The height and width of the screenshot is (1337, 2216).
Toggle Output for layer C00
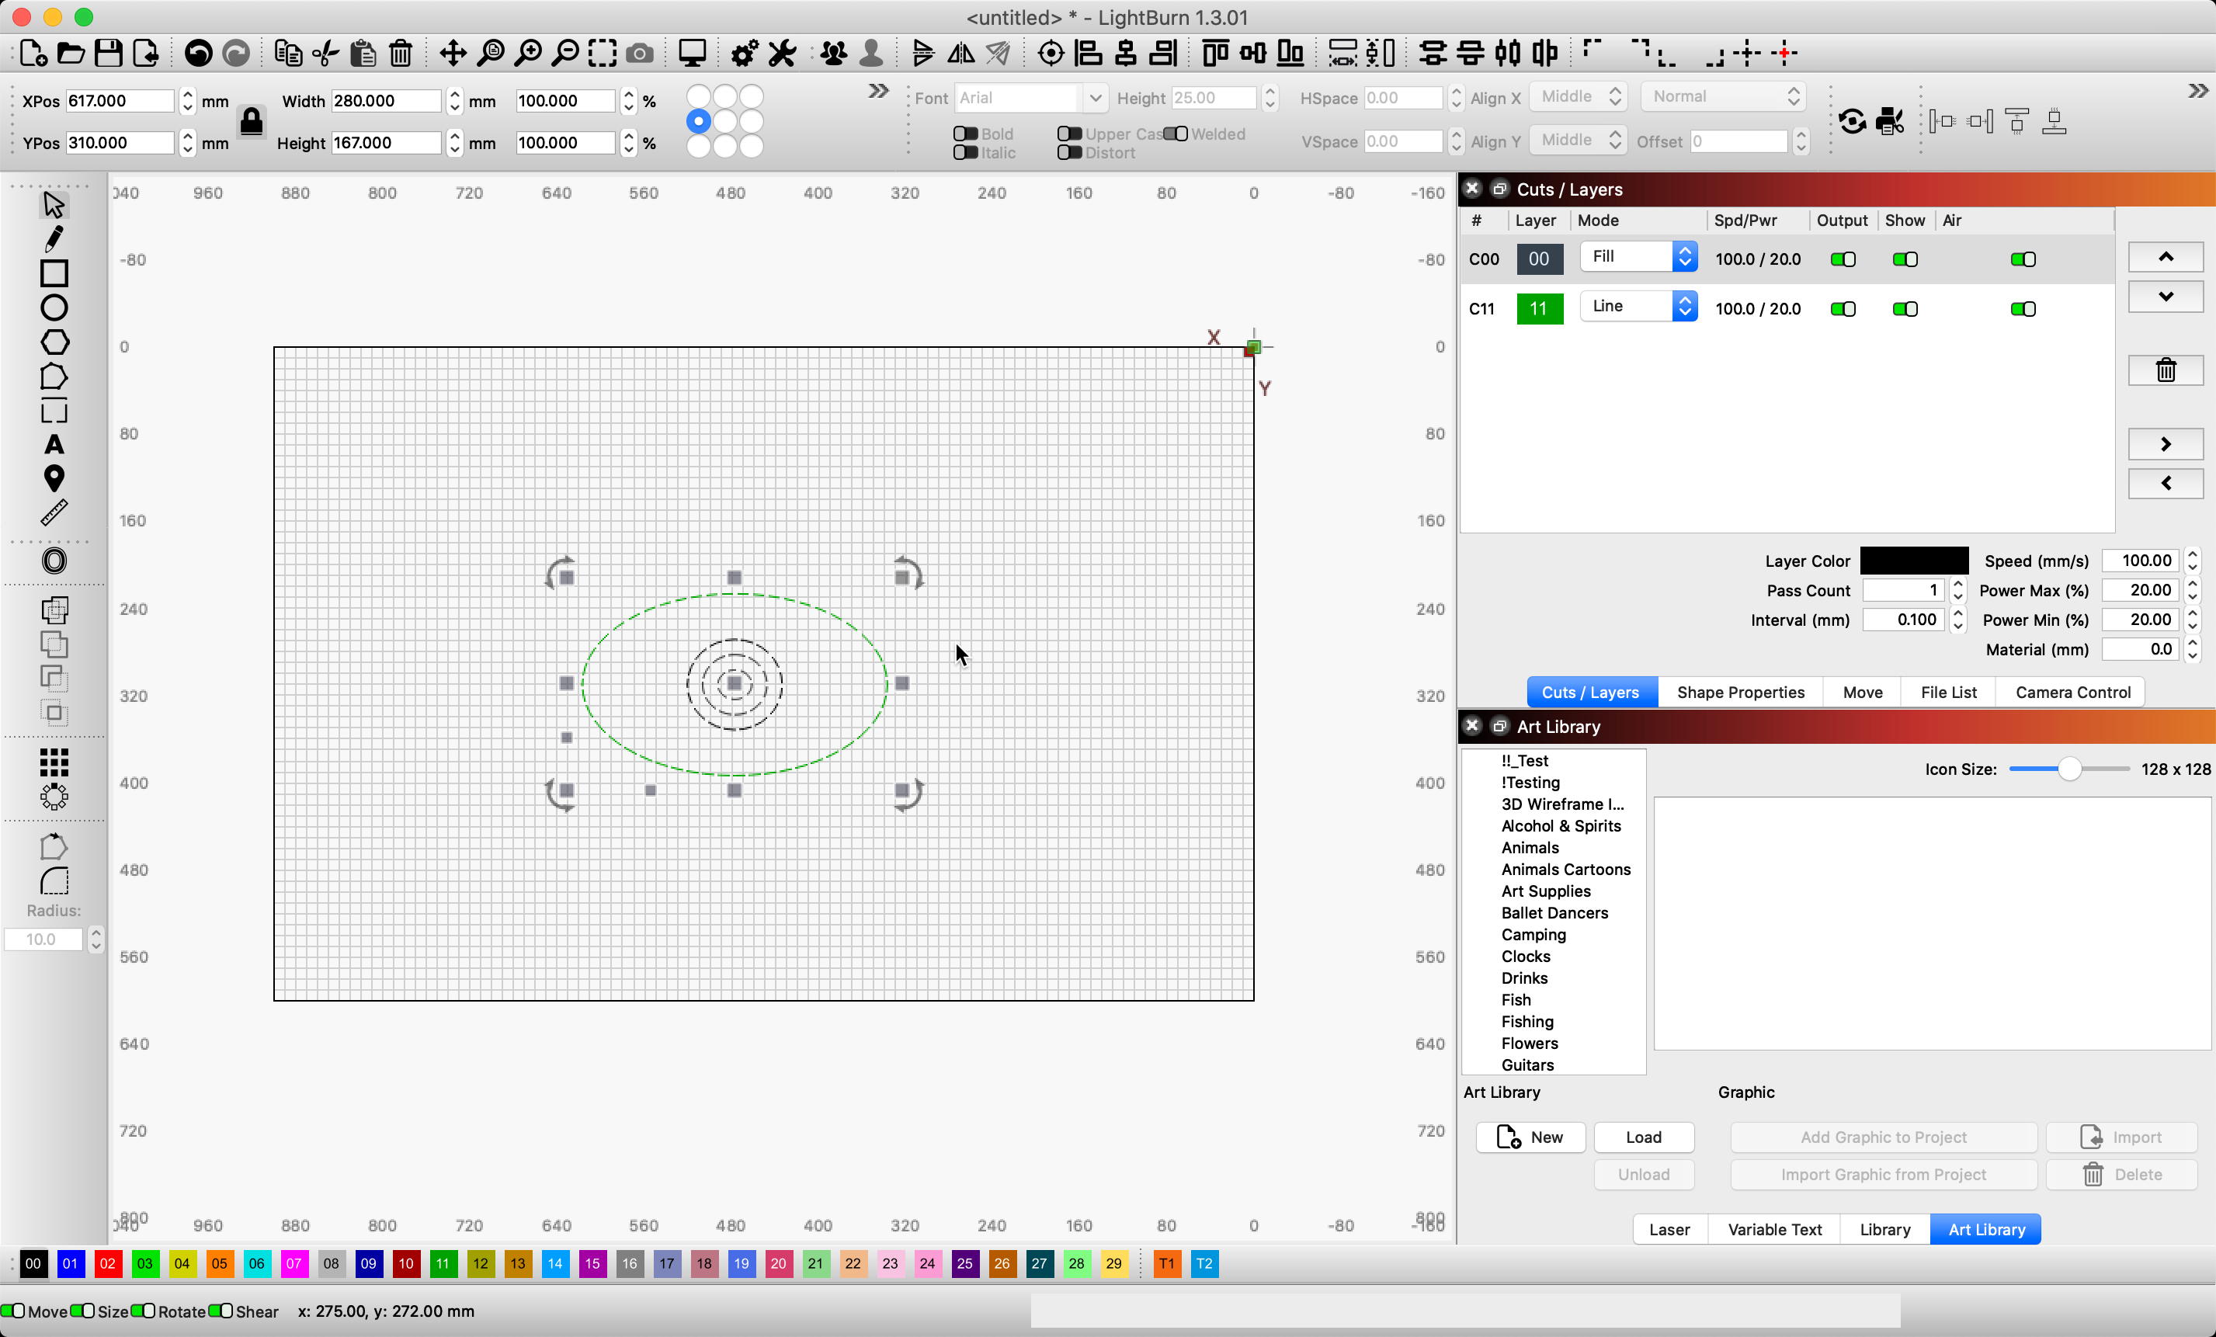pyautogui.click(x=1843, y=260)
